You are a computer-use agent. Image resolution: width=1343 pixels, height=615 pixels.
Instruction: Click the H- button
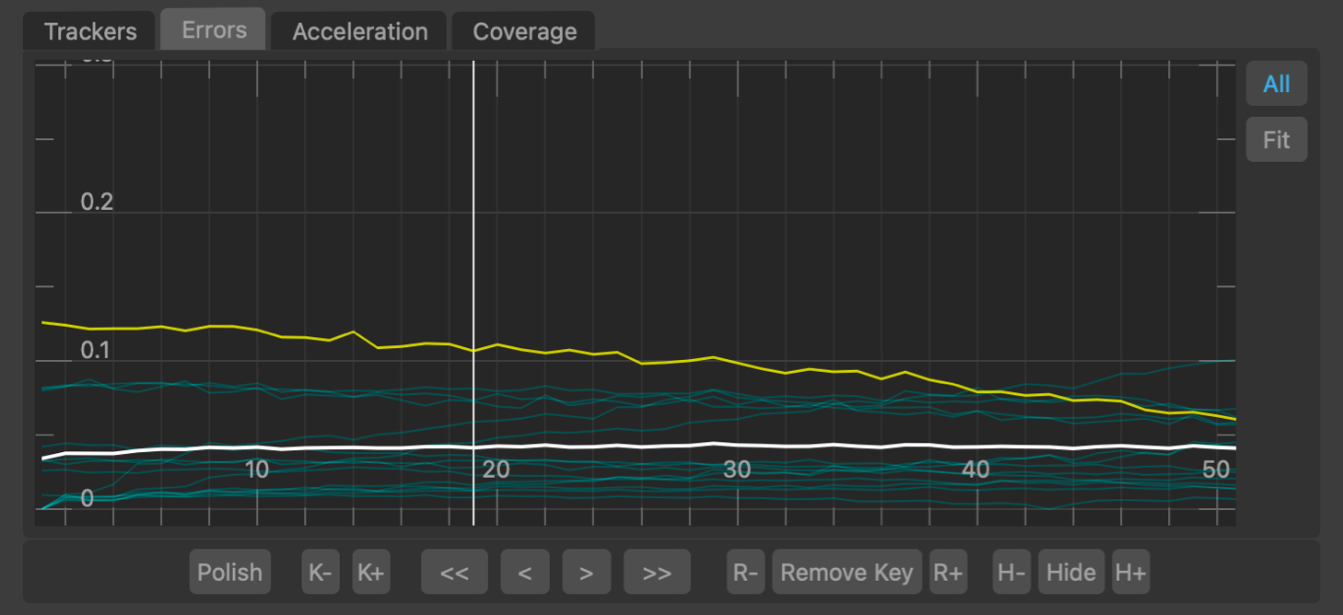coord(1011,572)
